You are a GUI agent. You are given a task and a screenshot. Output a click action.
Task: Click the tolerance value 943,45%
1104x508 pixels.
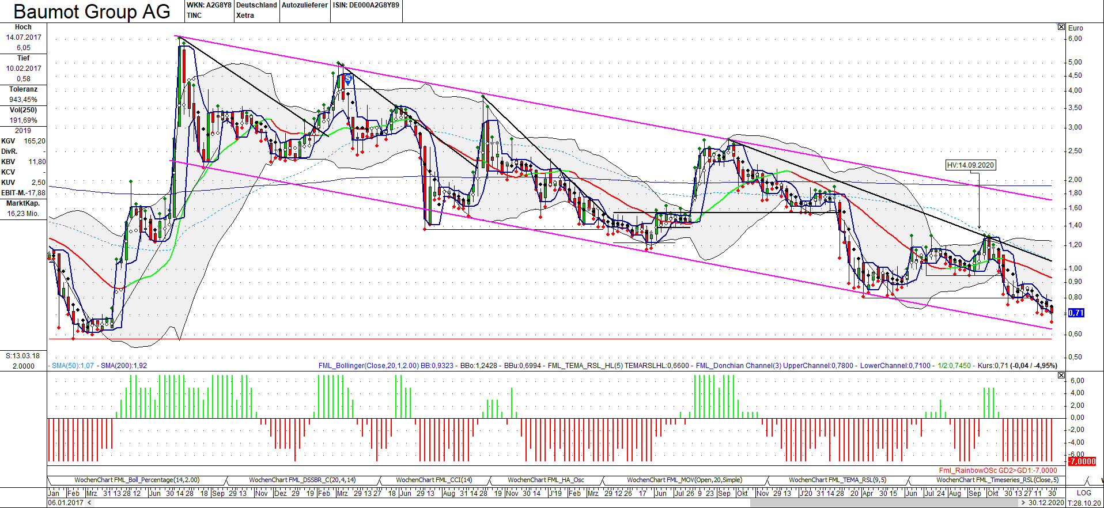[x=23, y=100]
